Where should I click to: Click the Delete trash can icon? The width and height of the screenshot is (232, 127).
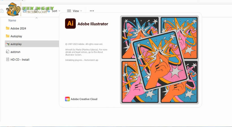pyautogui.click(x=36, y=11)
